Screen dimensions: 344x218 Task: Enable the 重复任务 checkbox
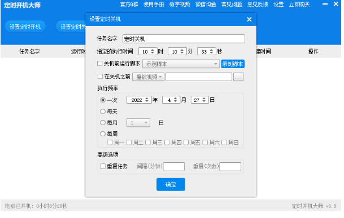tap(103, 166)
